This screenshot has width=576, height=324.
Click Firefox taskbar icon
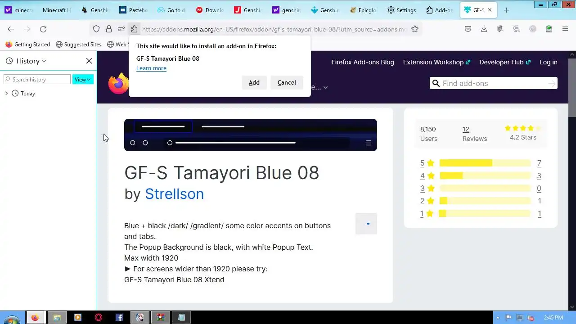point(35,317)
